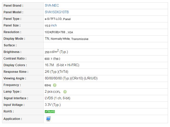Viewport: 170px width, 127px height.
Task: Select the Viewing Angle label
Action: pyautogui.click(x=15, y=78)
